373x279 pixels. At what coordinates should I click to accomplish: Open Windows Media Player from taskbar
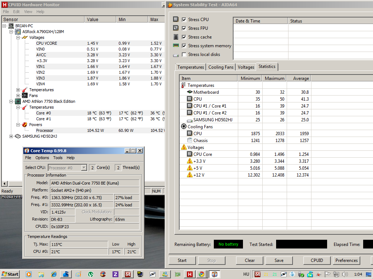(x=28, y=274)
